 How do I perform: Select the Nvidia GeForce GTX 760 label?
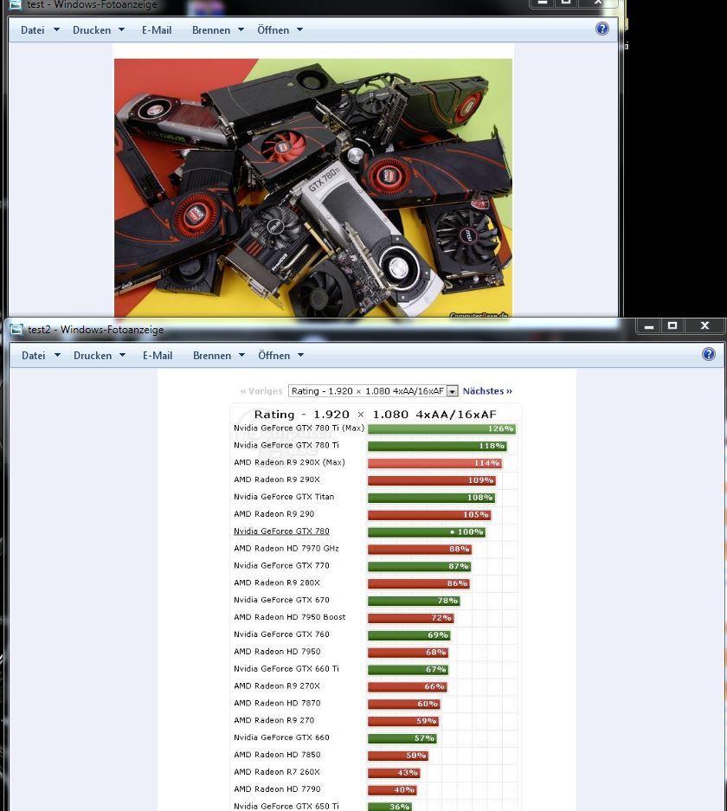point(281,634)
